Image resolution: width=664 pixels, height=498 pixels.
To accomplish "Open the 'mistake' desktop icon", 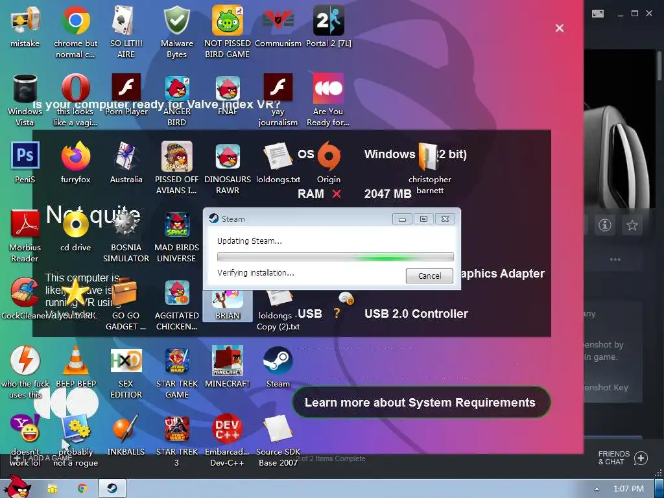I will click(25, 20).
